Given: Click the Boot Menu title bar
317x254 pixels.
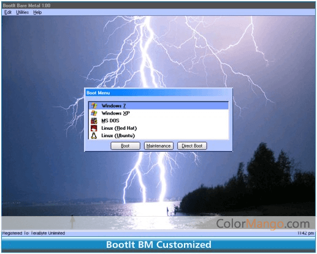Looking at the screenshot, I should pyautogui.click(x=159, y=93).
